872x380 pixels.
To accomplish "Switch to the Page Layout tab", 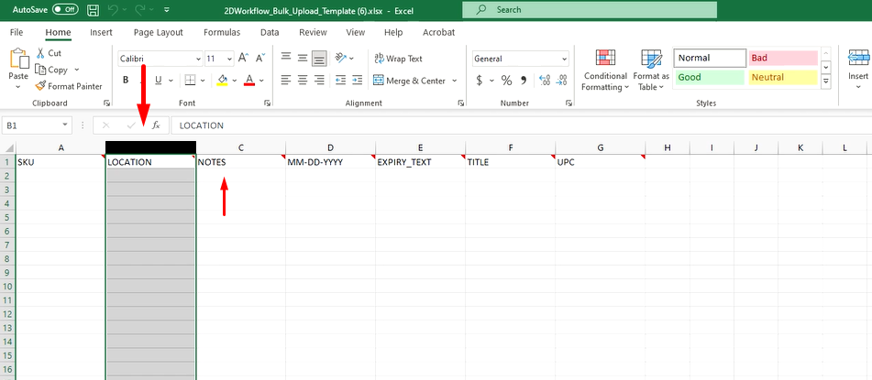I will click(157, 32).
